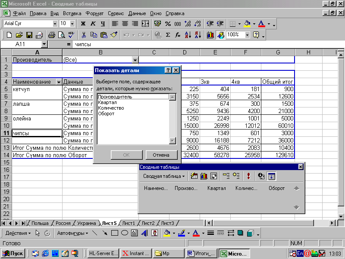The image size is (345, 259).
Task: Open the Производитель (Все) filter dropdown
Action: (135, 60)
